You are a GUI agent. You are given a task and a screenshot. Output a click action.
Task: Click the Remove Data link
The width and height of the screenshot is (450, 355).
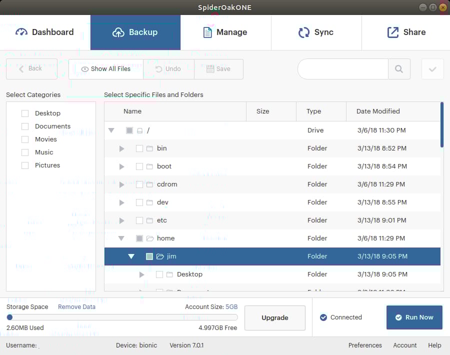pos(76,307)
